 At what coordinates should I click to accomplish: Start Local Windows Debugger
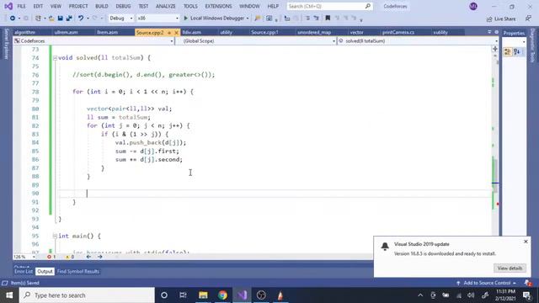point(214,19)
